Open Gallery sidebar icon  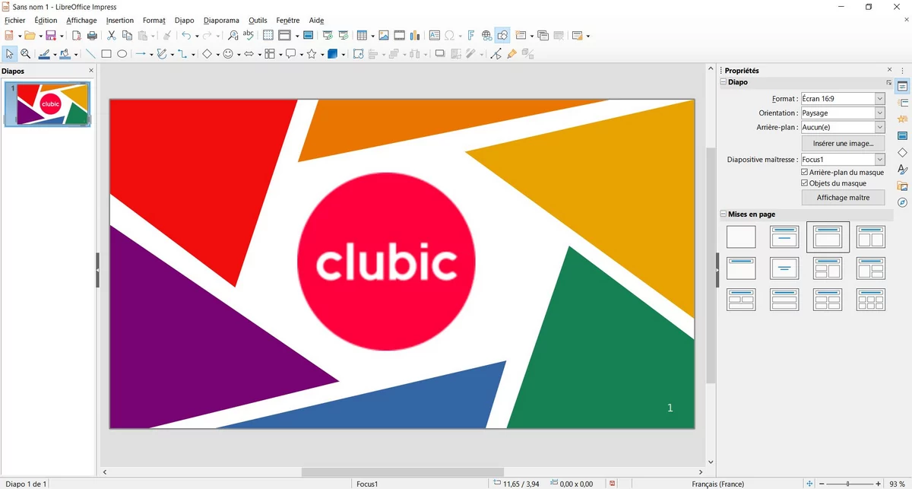pos(902,186)
